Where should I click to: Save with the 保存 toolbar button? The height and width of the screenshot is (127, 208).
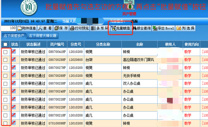click(61, 28)
